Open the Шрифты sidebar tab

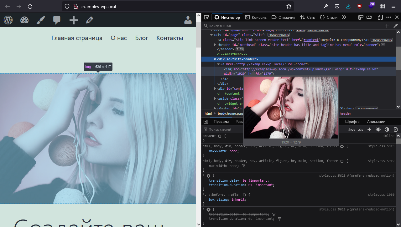(x=353, y=122)
